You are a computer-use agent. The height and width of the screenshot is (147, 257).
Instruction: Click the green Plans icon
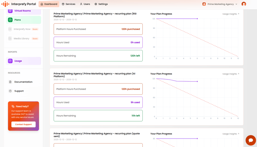pyautogui.click(x=10, y=20)
